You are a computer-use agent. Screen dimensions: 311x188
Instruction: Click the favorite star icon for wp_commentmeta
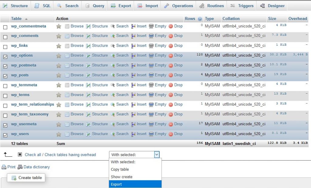point(59,27)
